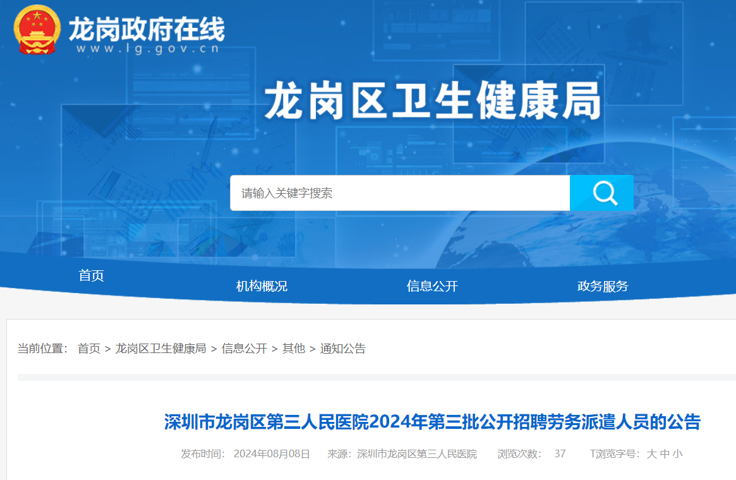The height and width of the screenshot is (480, 736).
Task: Click the source 深圳市龙岗区第三人民医院 text
Action: pos(417,453)
